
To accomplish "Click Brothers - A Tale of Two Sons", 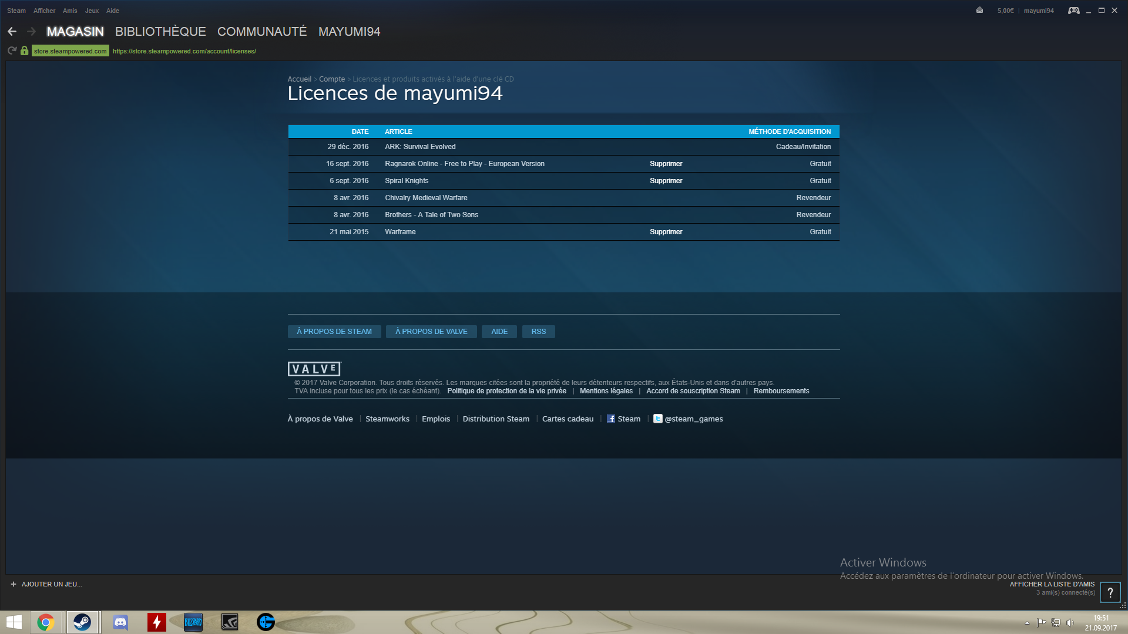I will tap(432, 215).
